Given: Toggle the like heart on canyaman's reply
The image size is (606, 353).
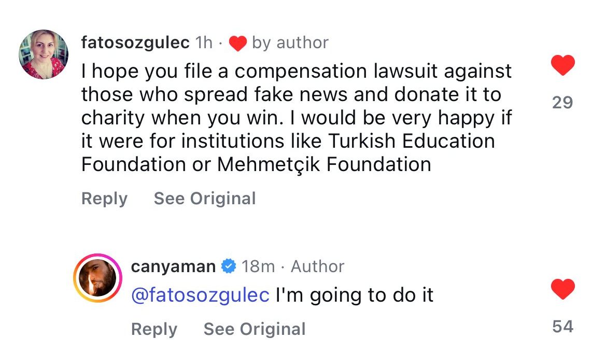Looking at the screenshot, I should 562,290.
